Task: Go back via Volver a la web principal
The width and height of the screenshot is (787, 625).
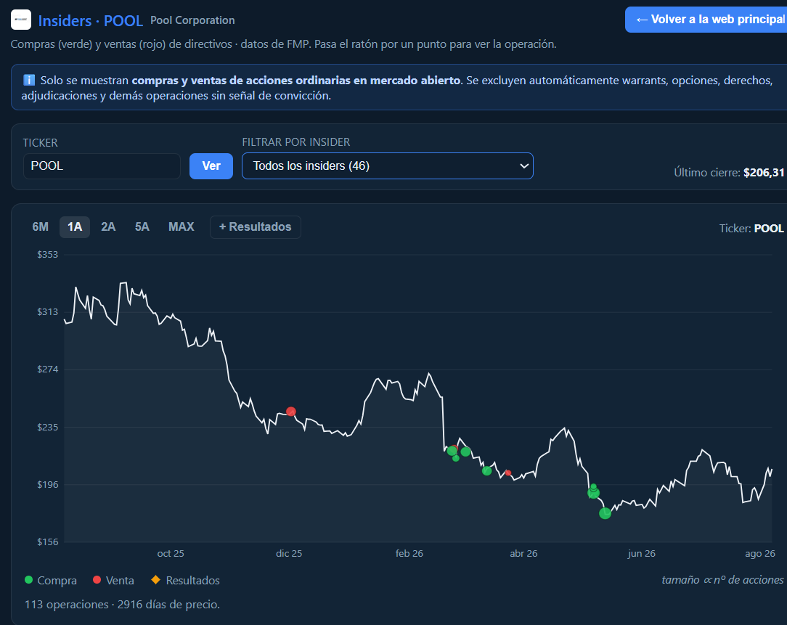Action: 706,20
